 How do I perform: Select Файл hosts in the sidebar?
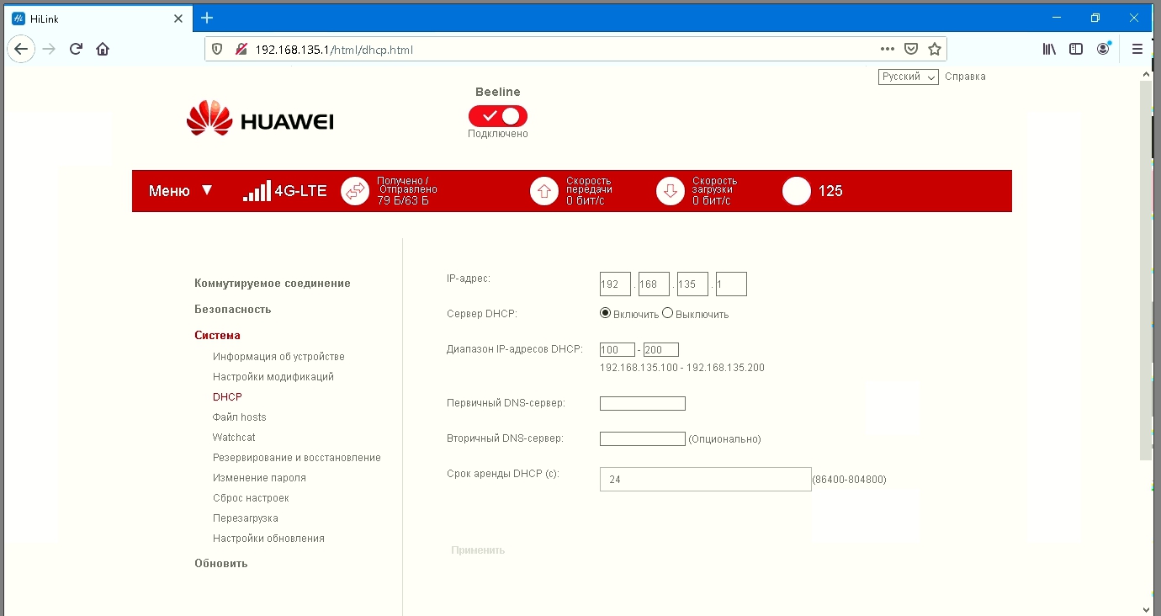pyautogui.click(x=239, y=417)
